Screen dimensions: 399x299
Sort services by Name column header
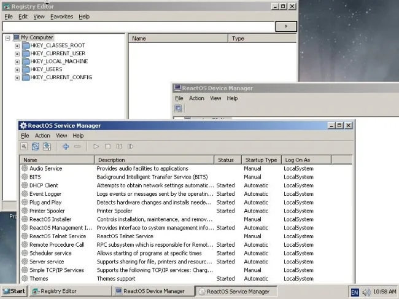click(57, 160)
